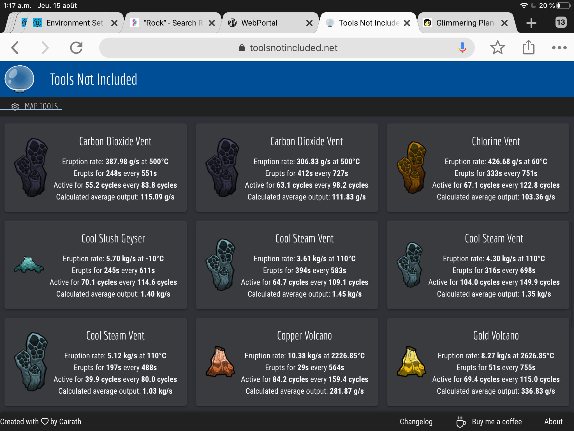This screenshot has height=431, width=574.
Task: Select the Gold Volcano image
Action: point(411,362)
